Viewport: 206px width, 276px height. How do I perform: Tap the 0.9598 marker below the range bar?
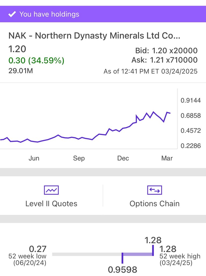coord(123,269)
